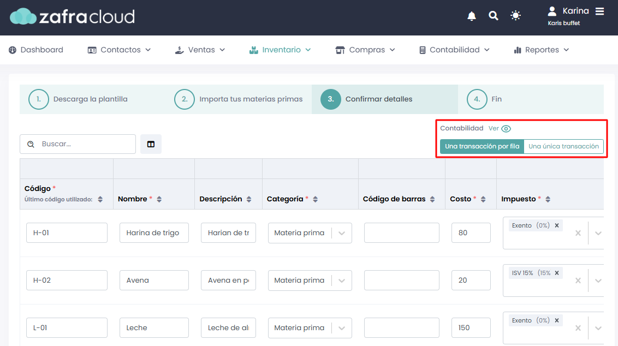Click the zafracloud logo
618x346 pixels.
(72, 16)
